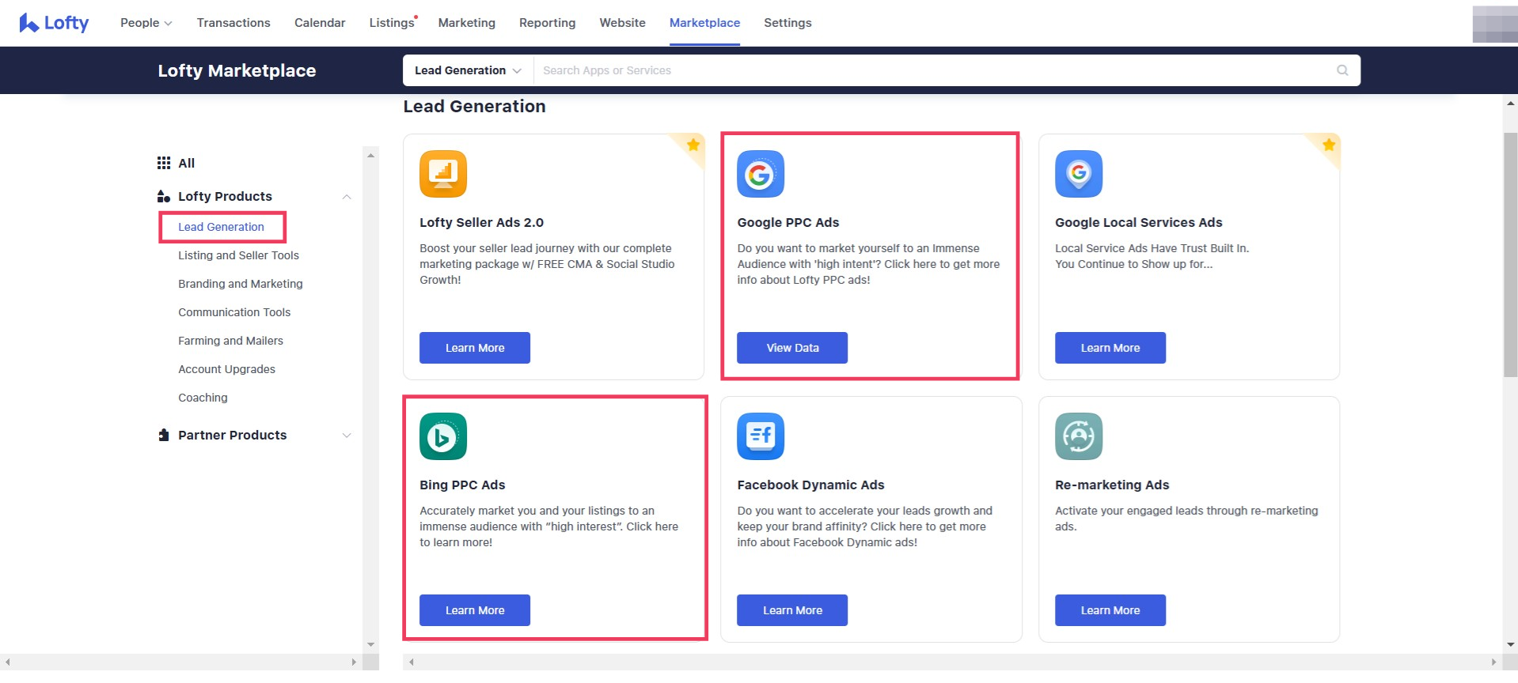This screenshot has height=683, width=1518.
Task: Select the All category in sidebar
Action: pyautogui.click(x=186, y=164)
